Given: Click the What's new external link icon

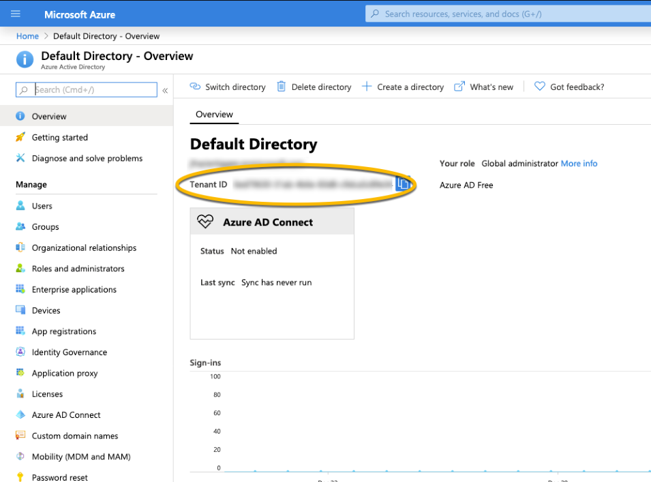Looking at the screenshot, I should point(459,87).
